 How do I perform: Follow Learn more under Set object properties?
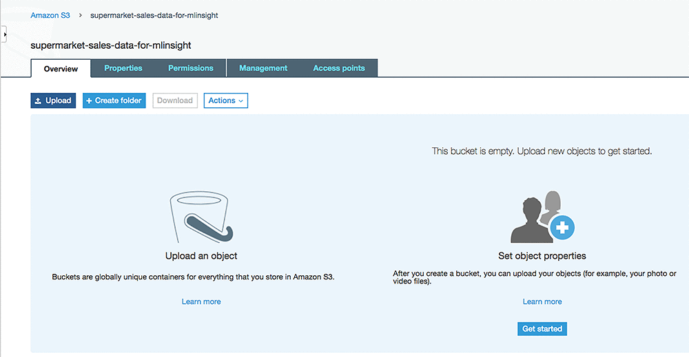tap(542, 302)
